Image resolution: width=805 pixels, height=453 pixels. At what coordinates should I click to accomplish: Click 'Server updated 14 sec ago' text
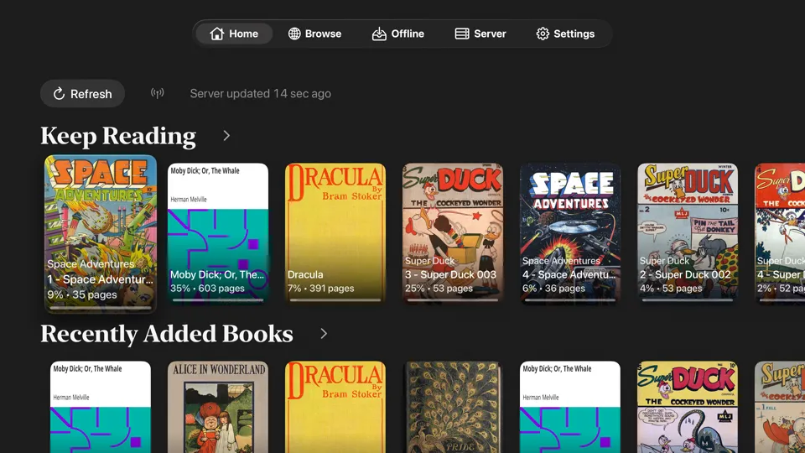[260, 93]
